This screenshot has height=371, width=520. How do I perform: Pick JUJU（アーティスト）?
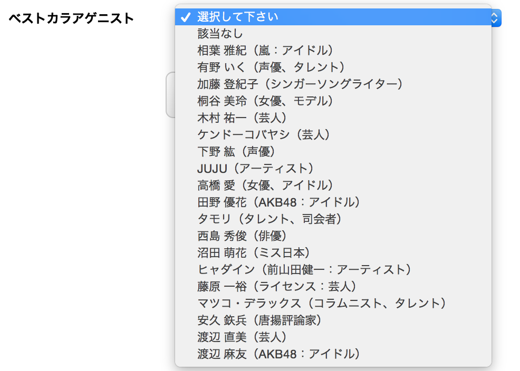coord(333,169)
